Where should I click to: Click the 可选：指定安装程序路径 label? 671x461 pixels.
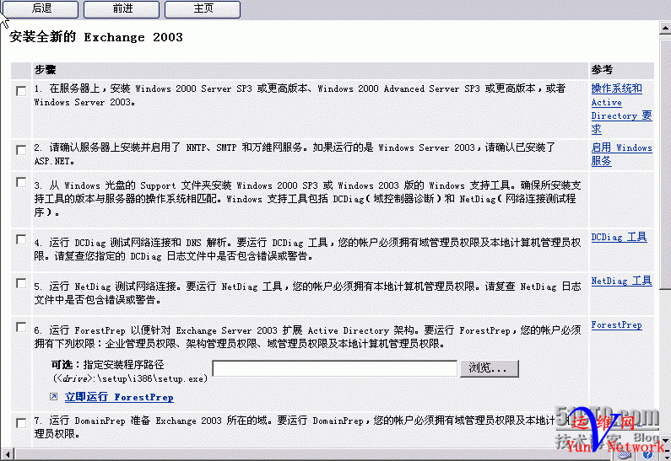(107, 364)
